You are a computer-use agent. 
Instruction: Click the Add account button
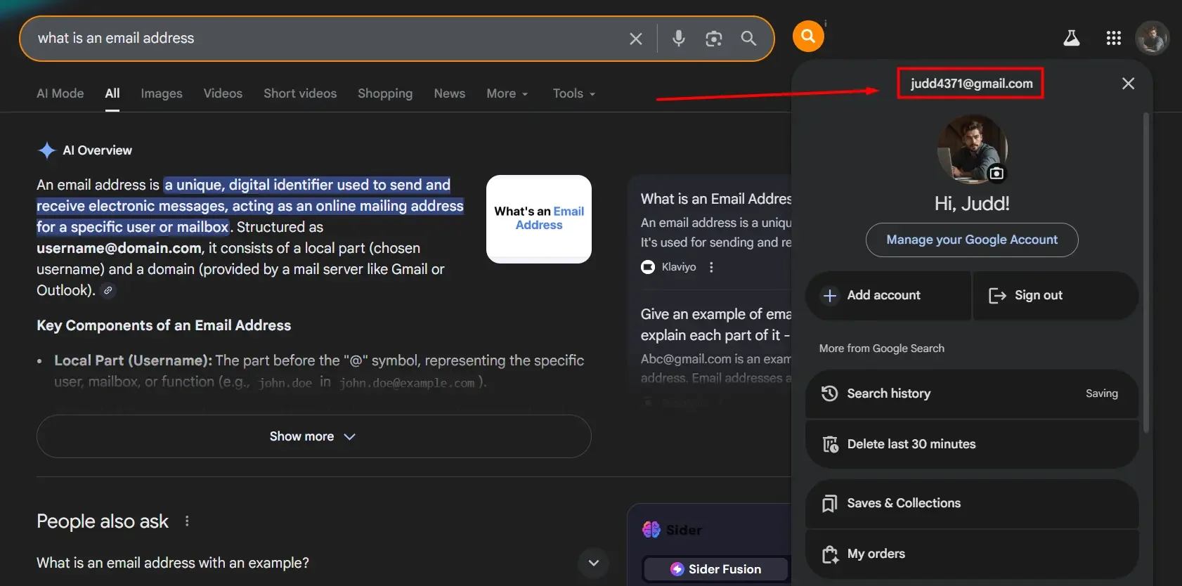click(888, 296)
